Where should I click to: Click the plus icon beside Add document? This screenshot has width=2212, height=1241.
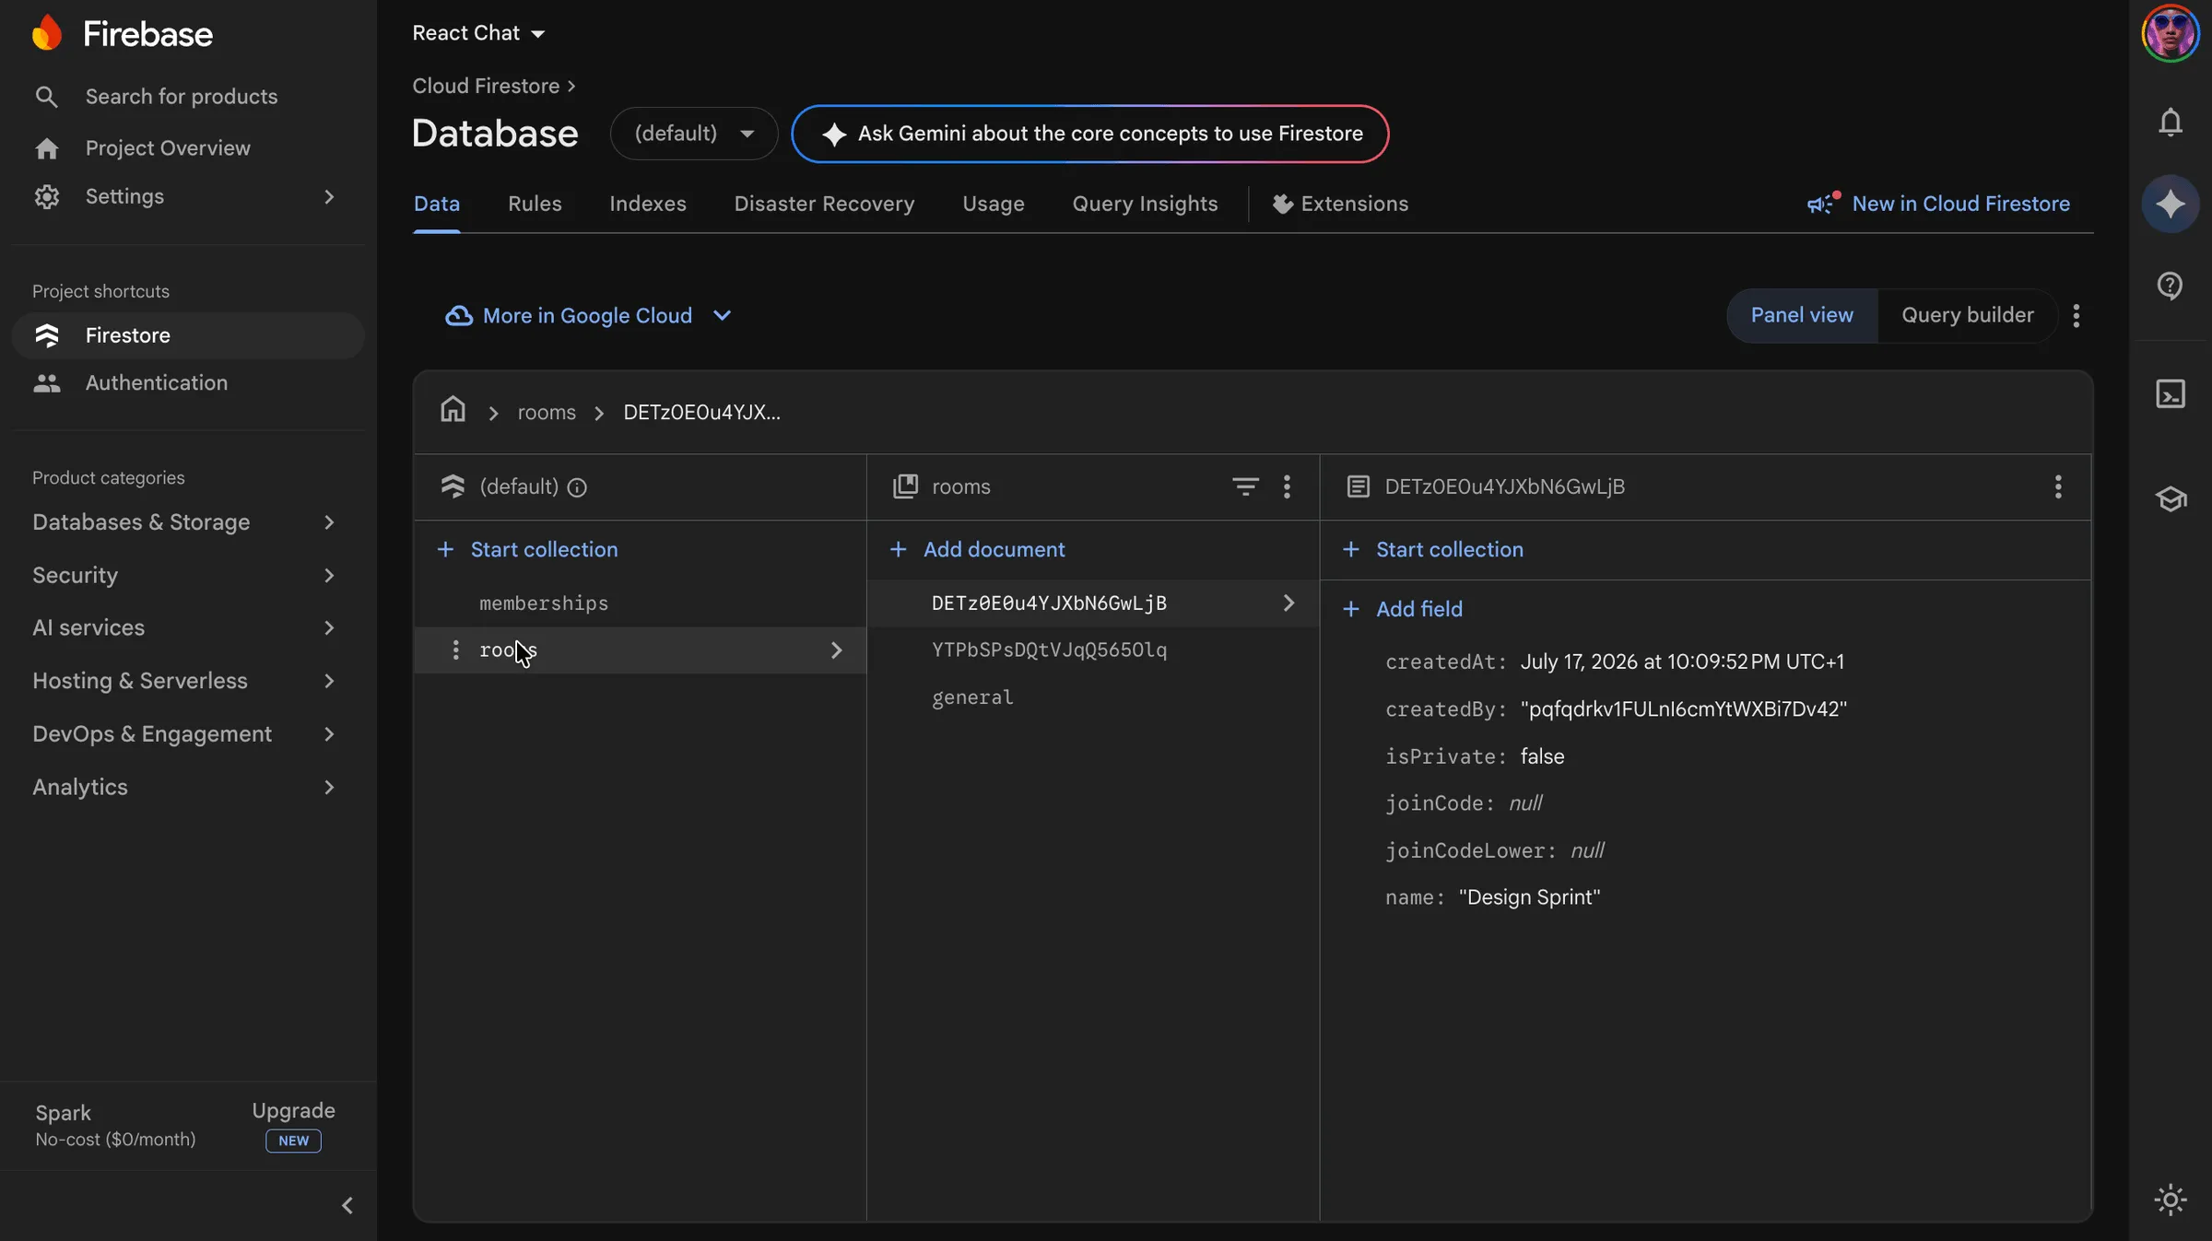point(898,550)
